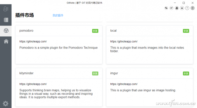Image resolution: width=197 pixels, height=108 pixels.
Task: Open the help question mark icon
Action: click(187, 8)
